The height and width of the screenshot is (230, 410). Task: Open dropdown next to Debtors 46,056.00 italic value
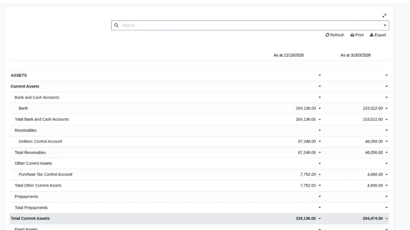click(x=386, y=142)
